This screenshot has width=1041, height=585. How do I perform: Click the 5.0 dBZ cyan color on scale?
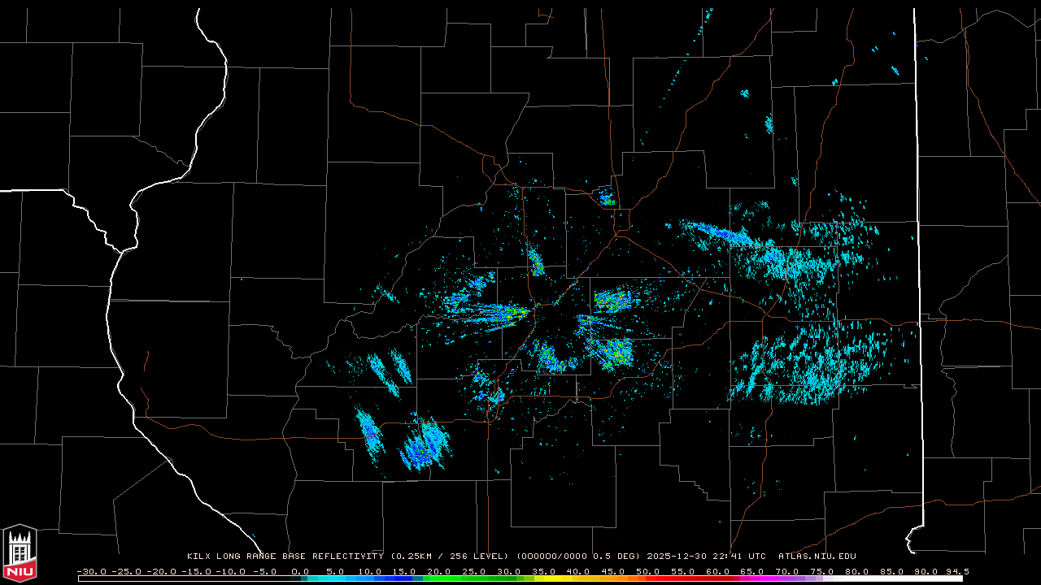(335, 578)
